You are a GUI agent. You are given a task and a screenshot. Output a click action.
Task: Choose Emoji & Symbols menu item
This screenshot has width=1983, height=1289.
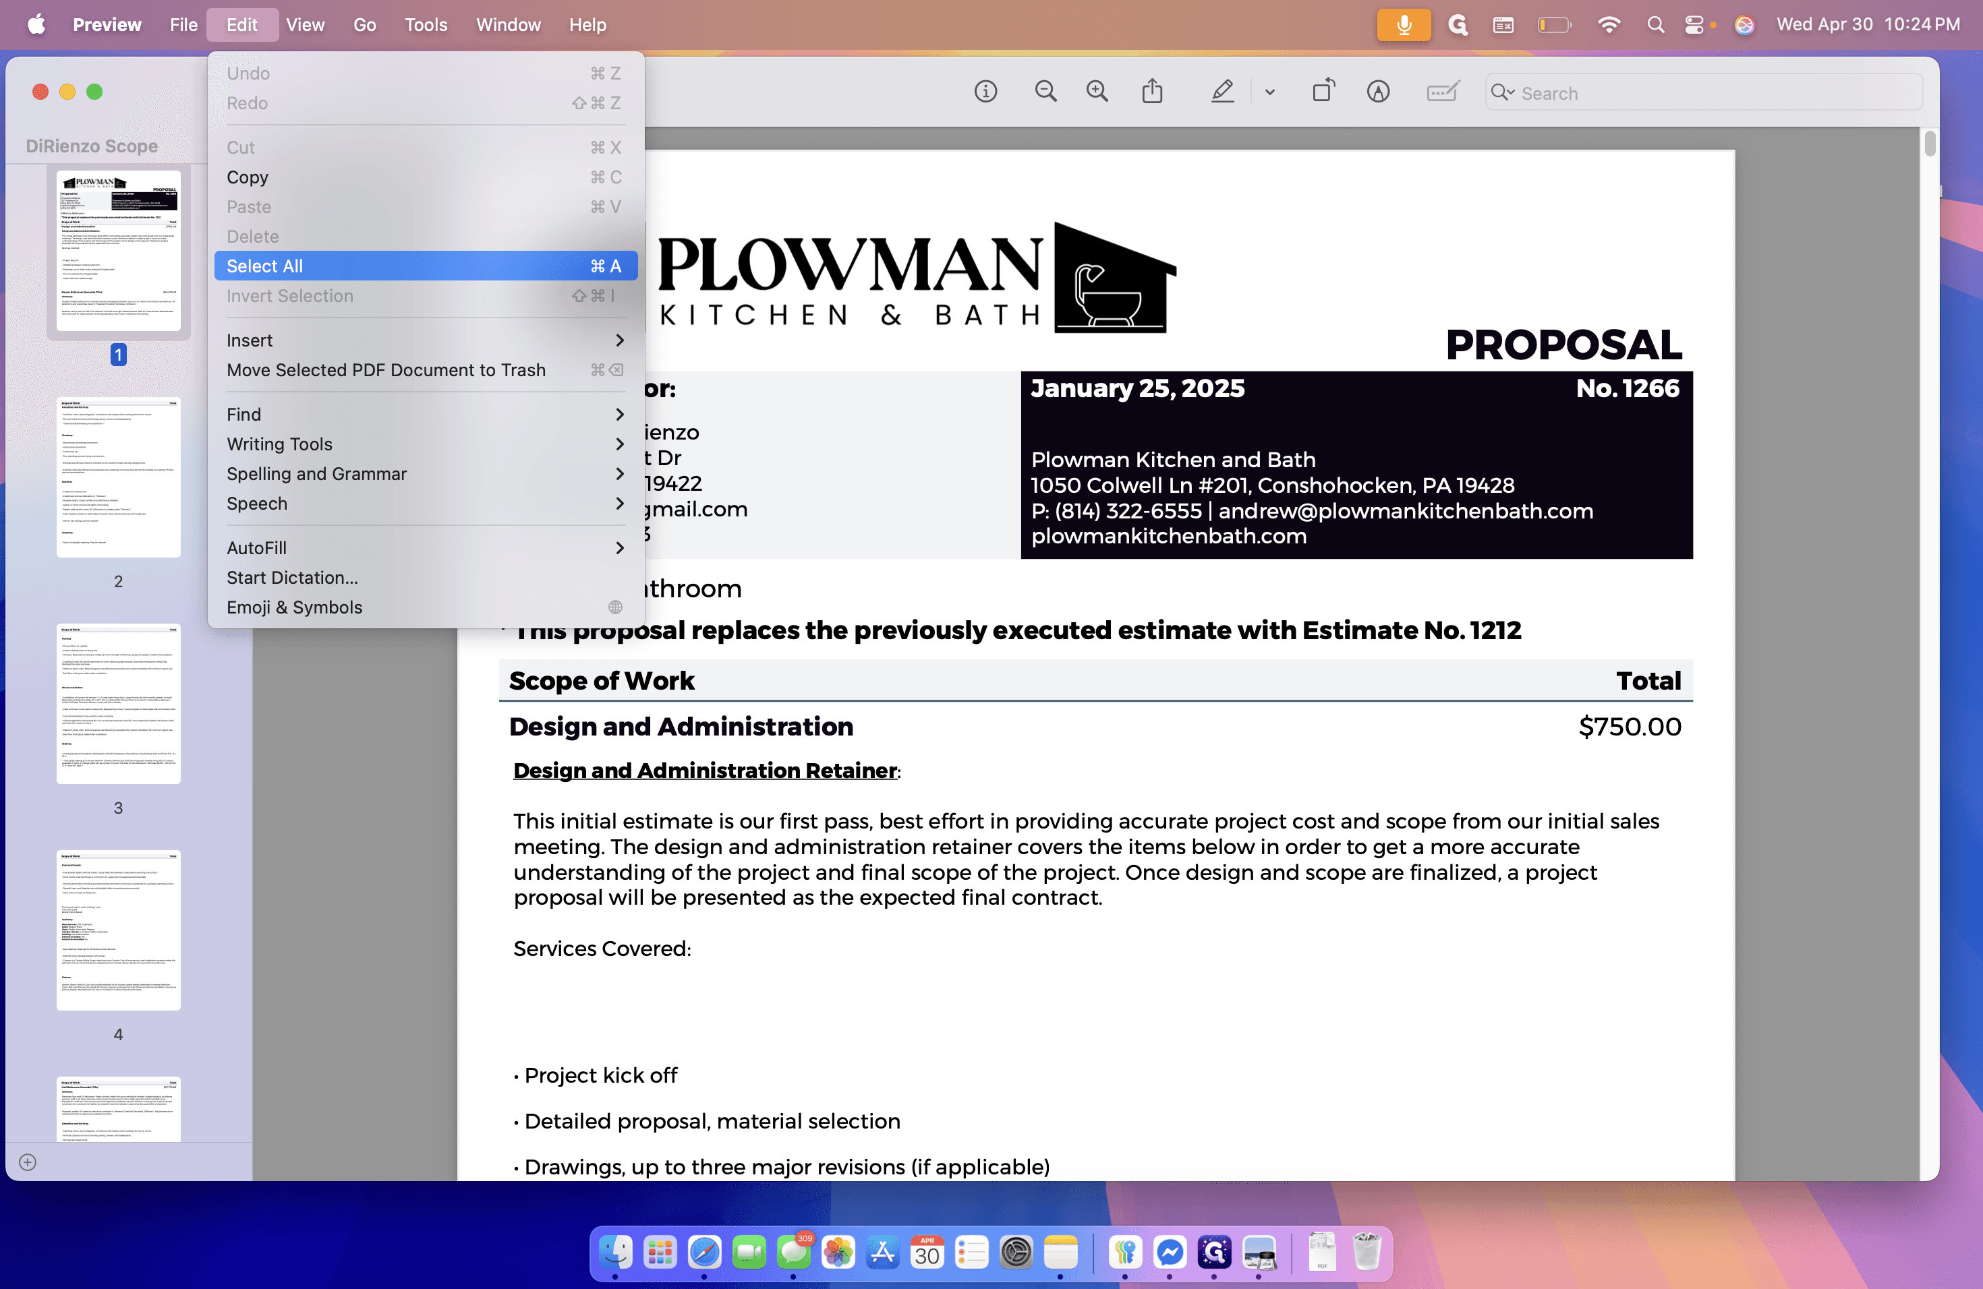426,607
